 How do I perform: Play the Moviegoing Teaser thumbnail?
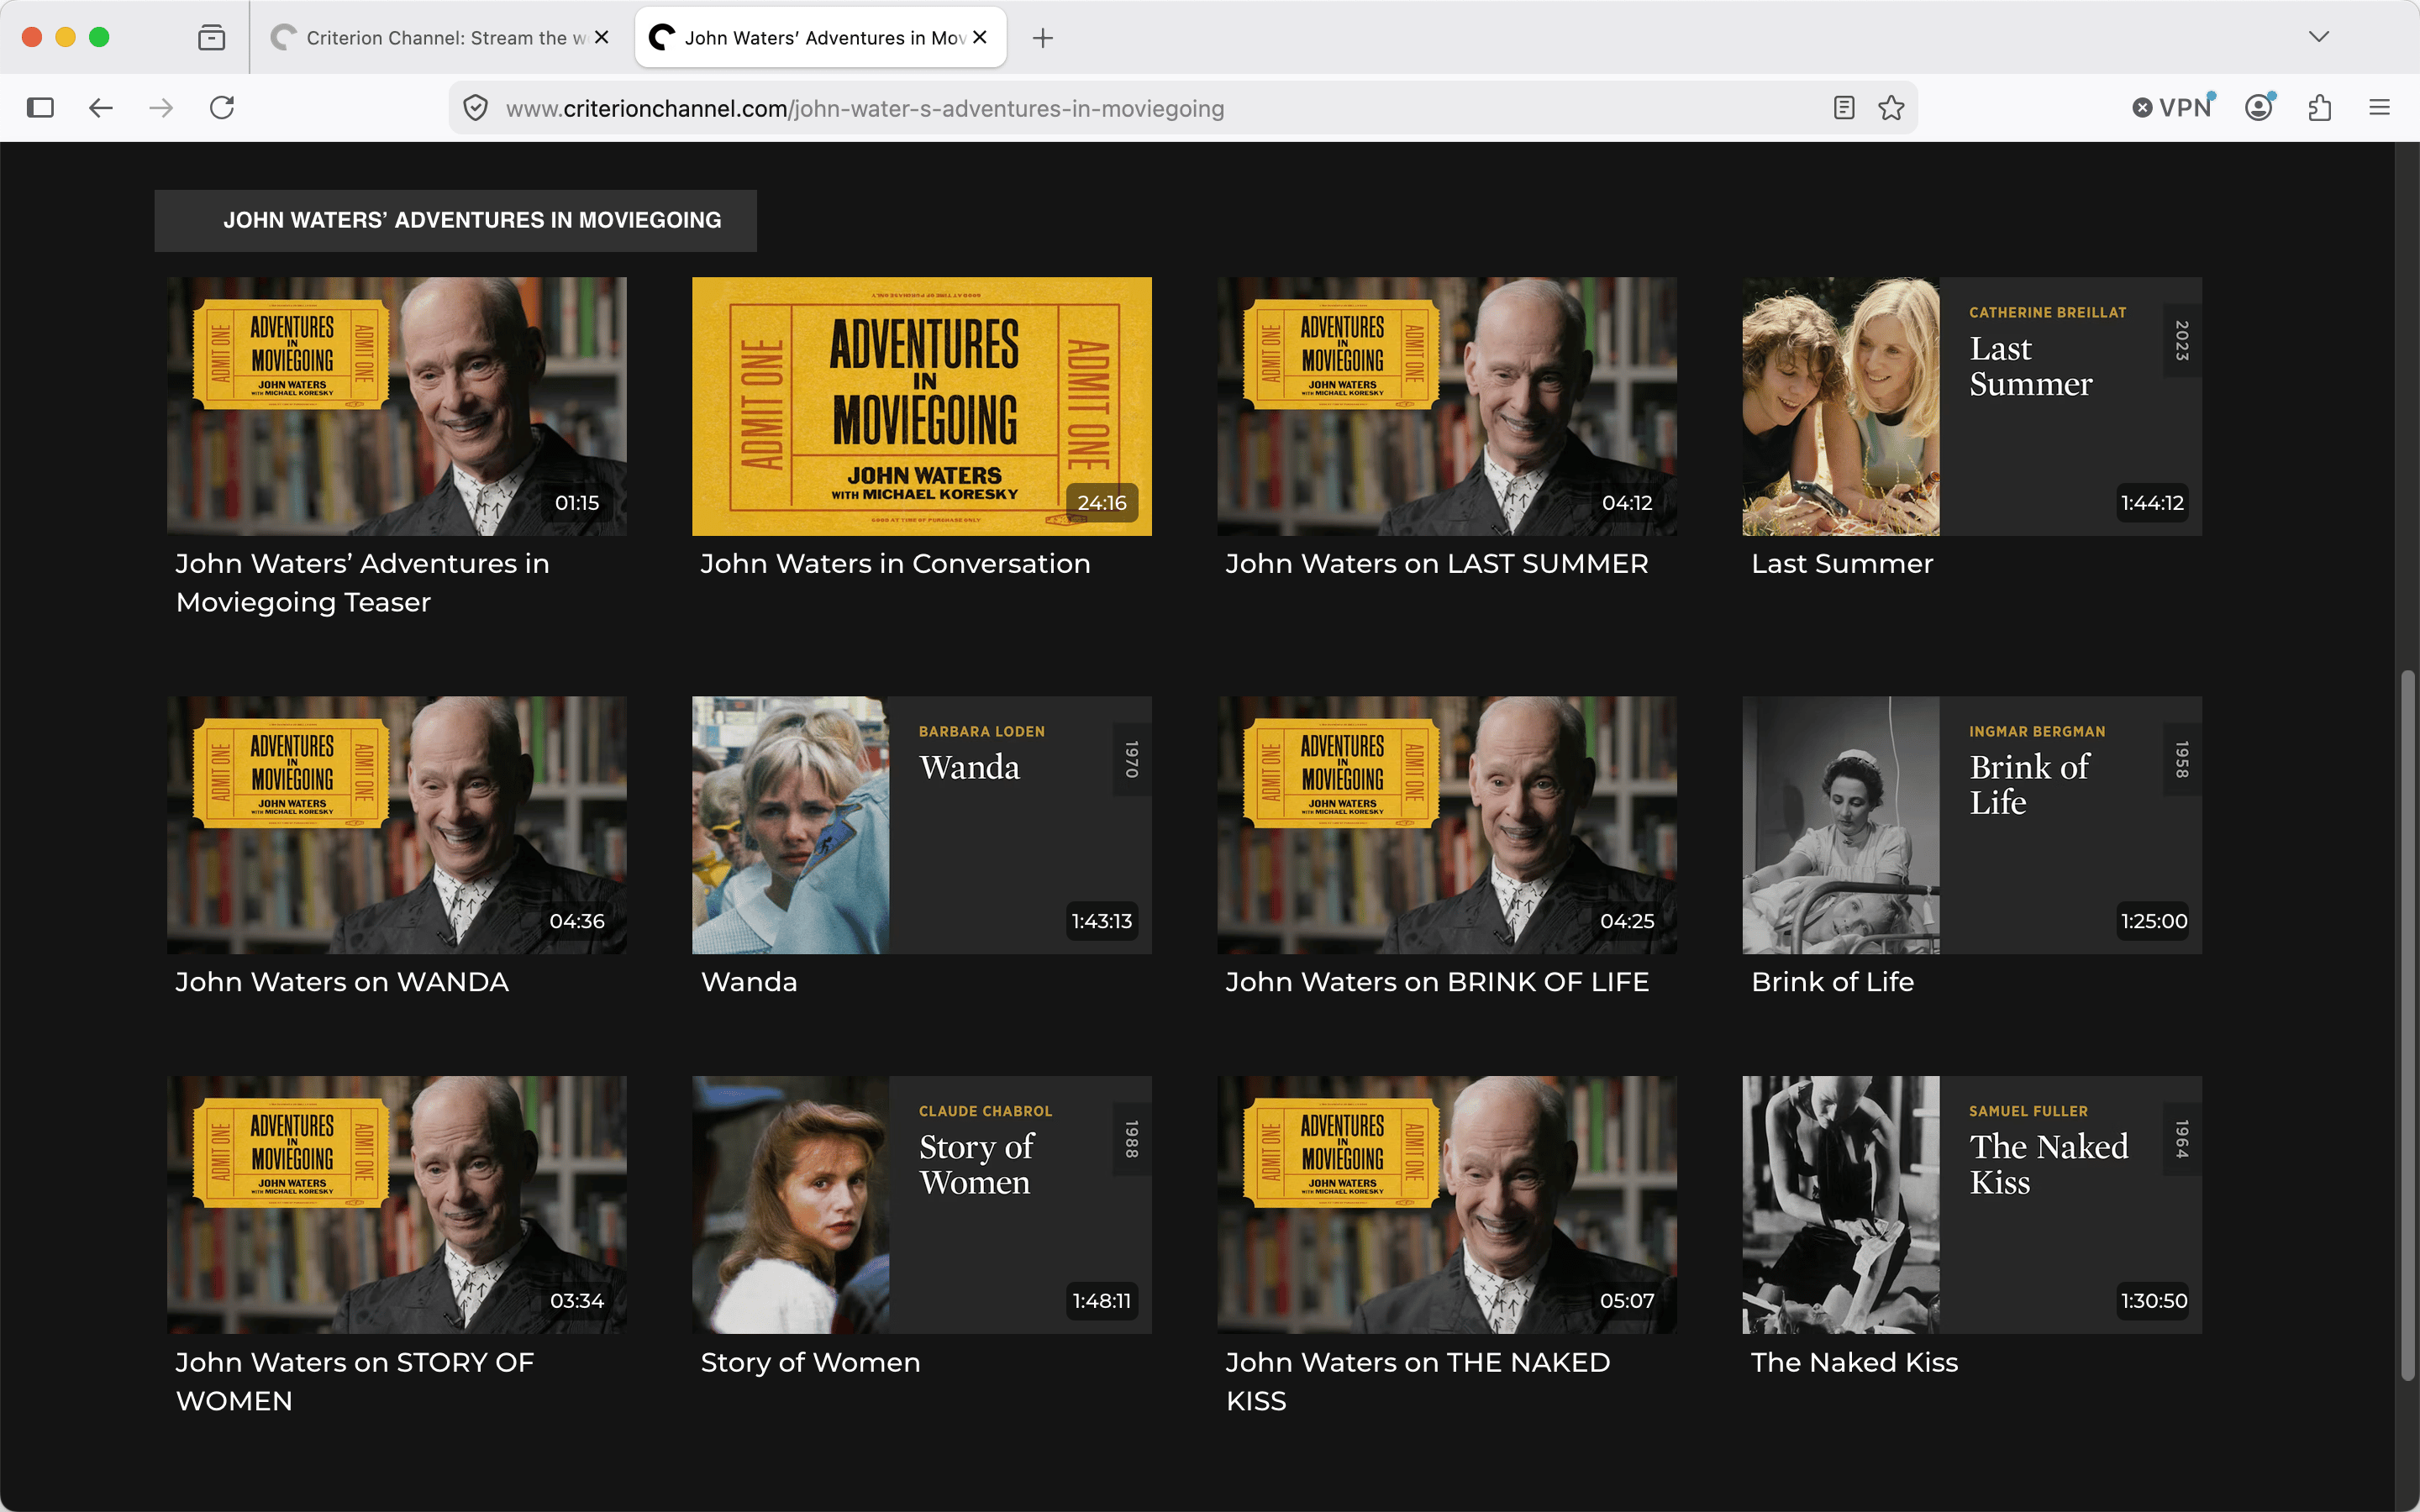[397, 406]
